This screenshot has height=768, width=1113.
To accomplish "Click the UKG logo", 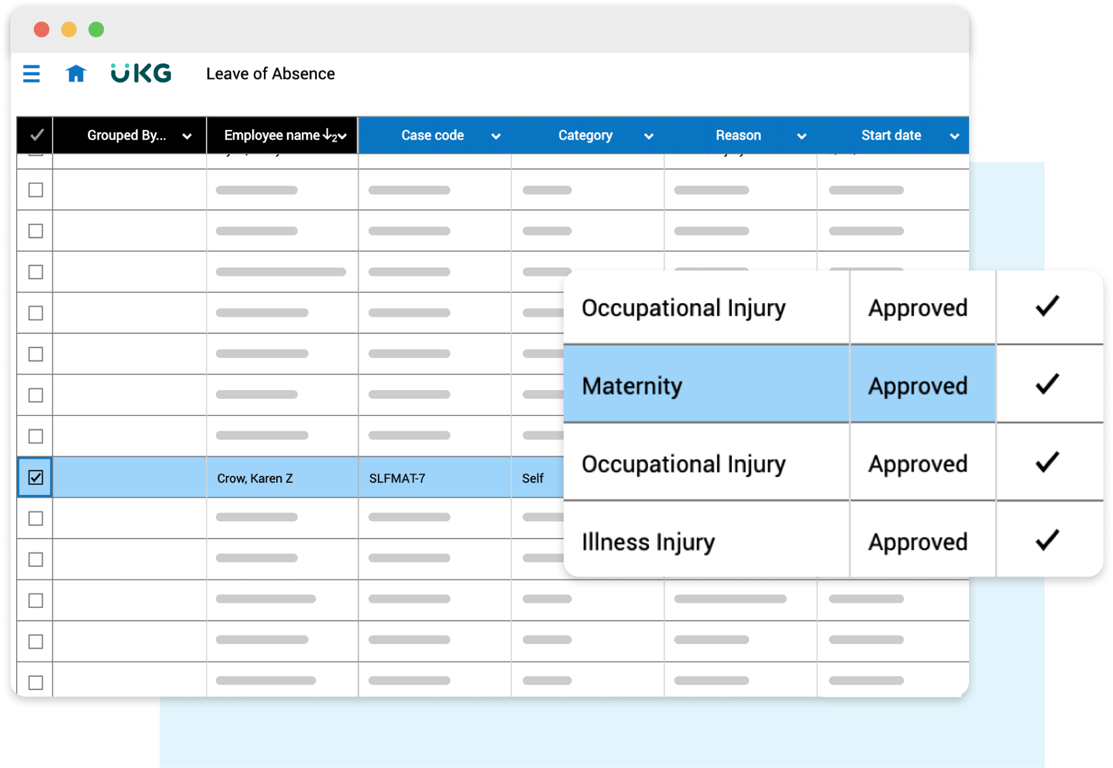I will click(x=141, y=73).
